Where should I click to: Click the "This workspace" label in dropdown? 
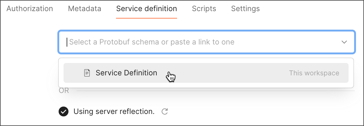(x=314, y=73)
